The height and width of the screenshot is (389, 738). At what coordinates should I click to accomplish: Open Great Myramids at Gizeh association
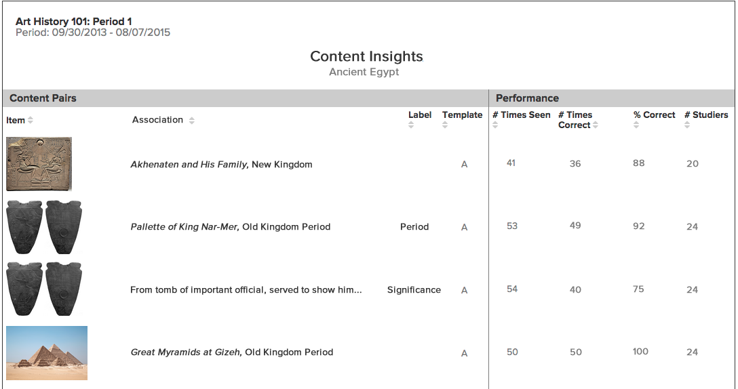coord(231,352)
